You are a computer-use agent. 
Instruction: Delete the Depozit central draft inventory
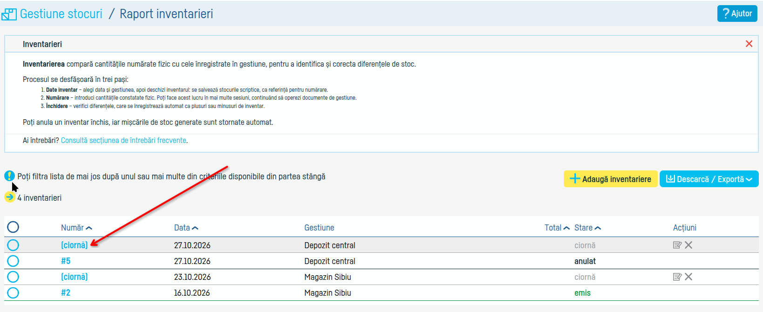(689, 245)
